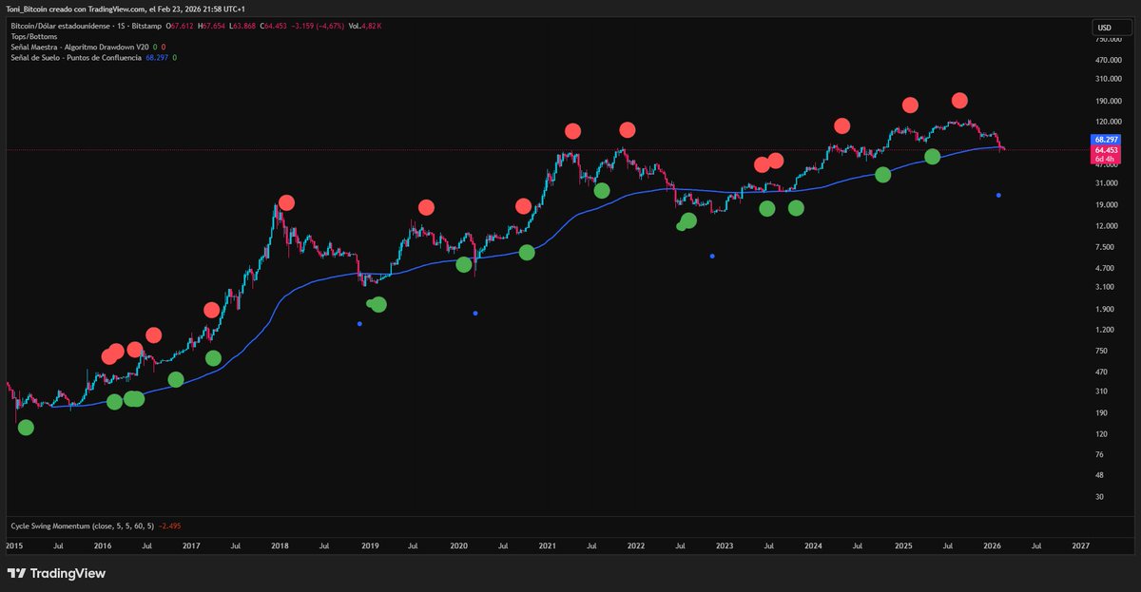Click the 2020 time axis label
Image resolution: width=1141 pixels, height=592 pixels.
457,546
